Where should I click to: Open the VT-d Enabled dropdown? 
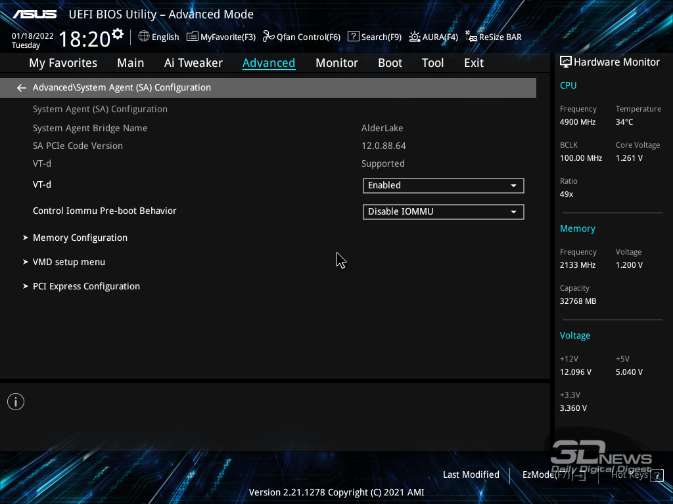[444, 186]
